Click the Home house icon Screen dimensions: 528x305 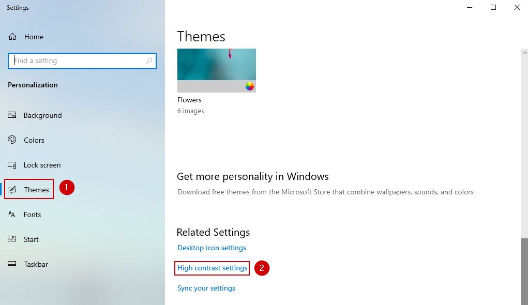[x=12, y=37]
